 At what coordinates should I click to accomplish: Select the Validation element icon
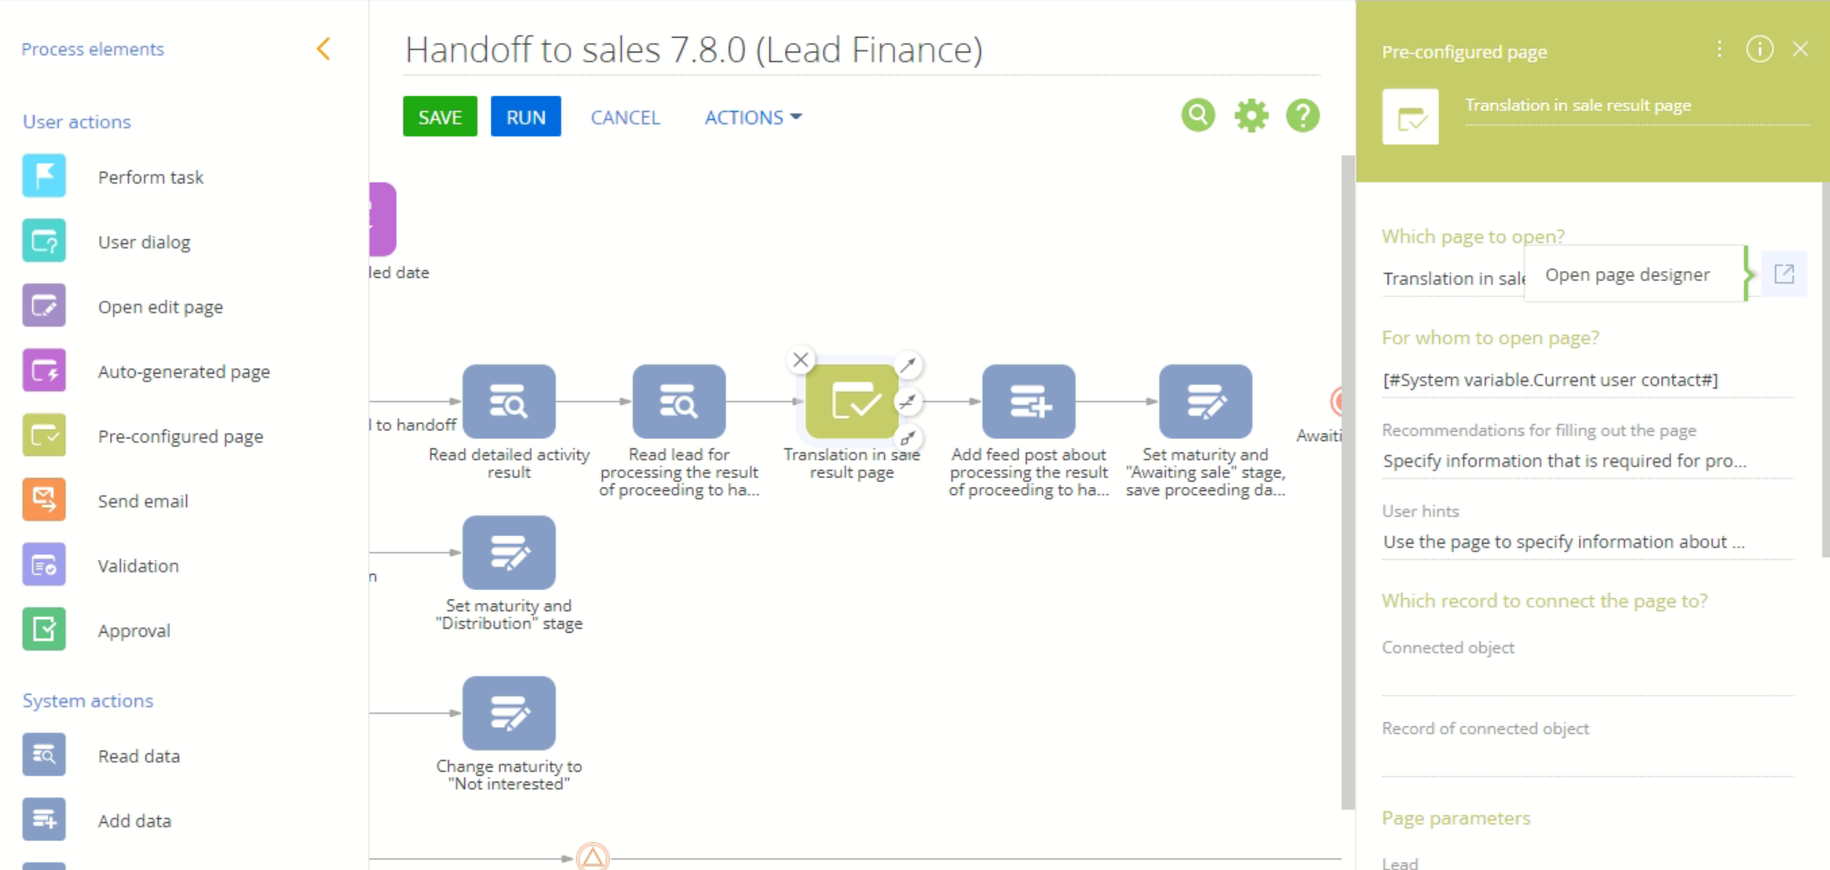point(44,565)
